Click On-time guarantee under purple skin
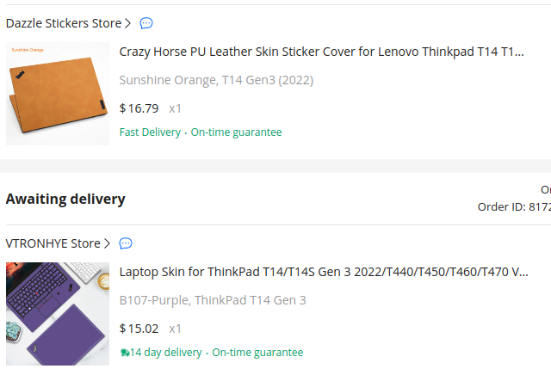The width and height of the screenshot is (551, 375). (257, 352)
